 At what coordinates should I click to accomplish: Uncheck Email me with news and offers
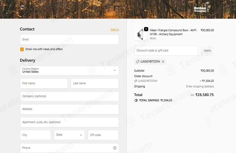click(x=22, y=49)
